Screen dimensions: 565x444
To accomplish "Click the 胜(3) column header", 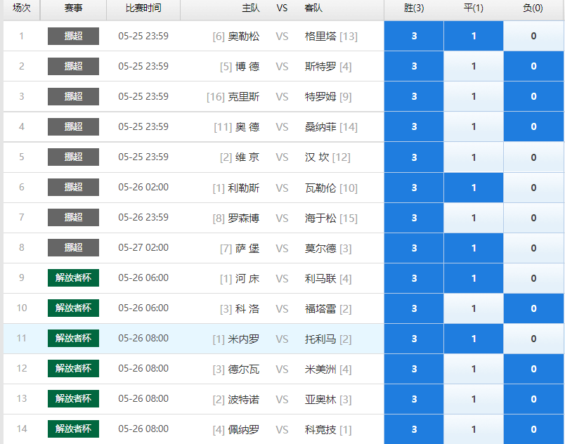I will tap(414, 8).
